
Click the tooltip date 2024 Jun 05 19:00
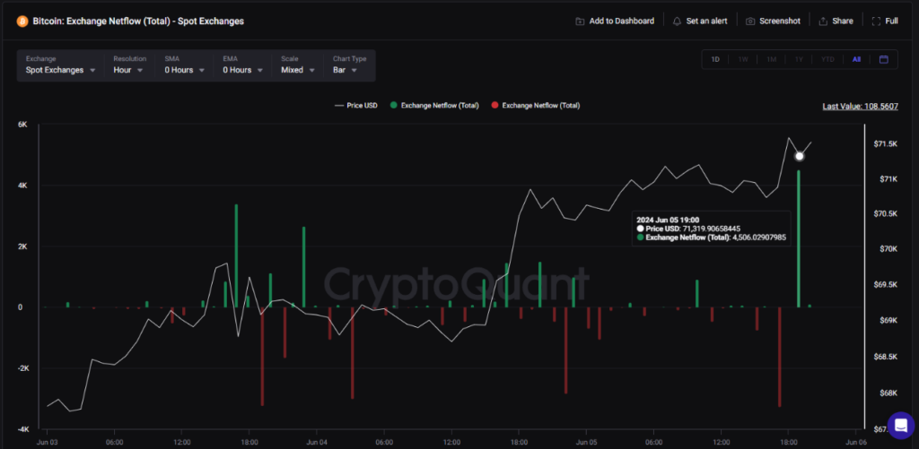point(668,220)
